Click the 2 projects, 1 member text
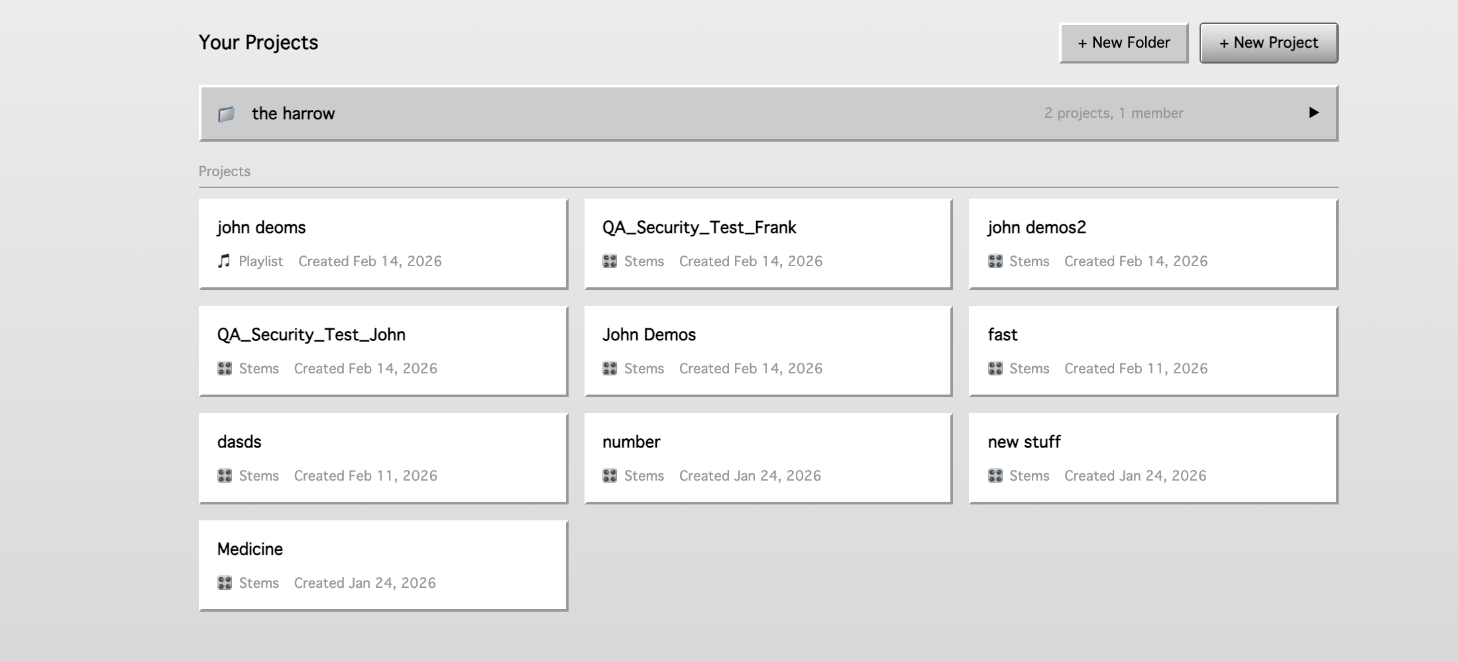 pos(1113,113)
